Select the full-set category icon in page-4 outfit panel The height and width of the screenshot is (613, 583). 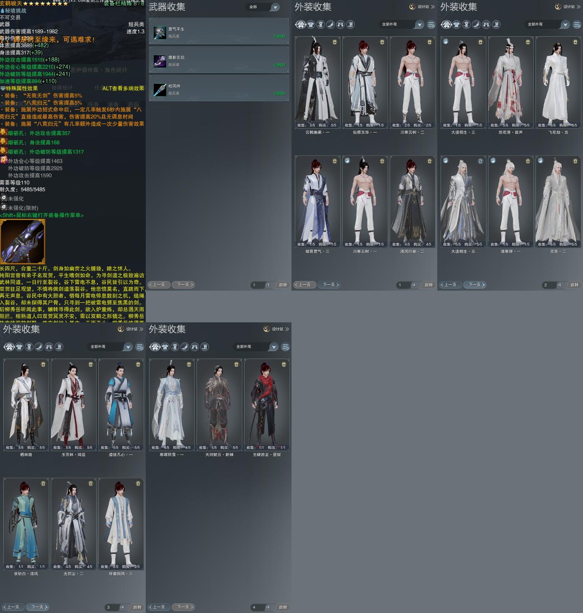point(155,347)
